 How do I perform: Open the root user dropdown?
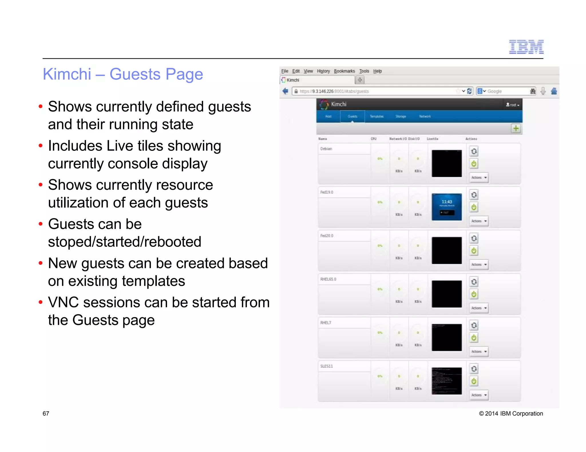pyautogui.click(x=512, y=105)
